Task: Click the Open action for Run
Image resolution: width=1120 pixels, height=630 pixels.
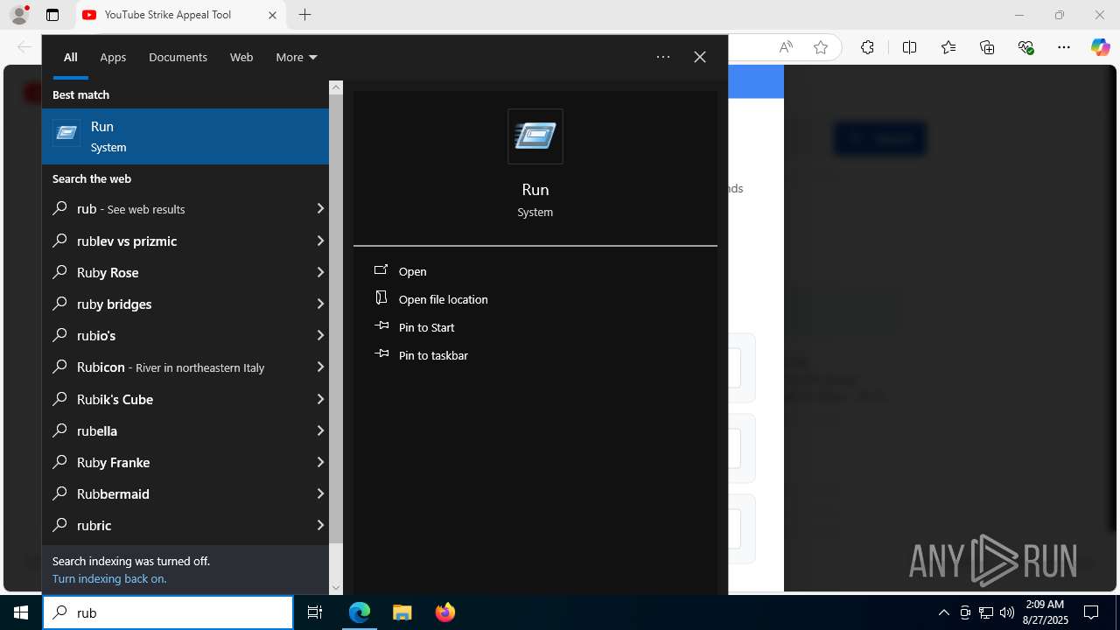Action: pos(412,271)
